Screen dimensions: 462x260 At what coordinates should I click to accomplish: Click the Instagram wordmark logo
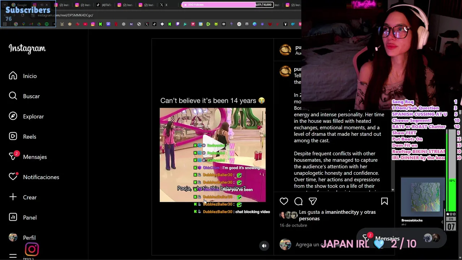tap(27, 48)
